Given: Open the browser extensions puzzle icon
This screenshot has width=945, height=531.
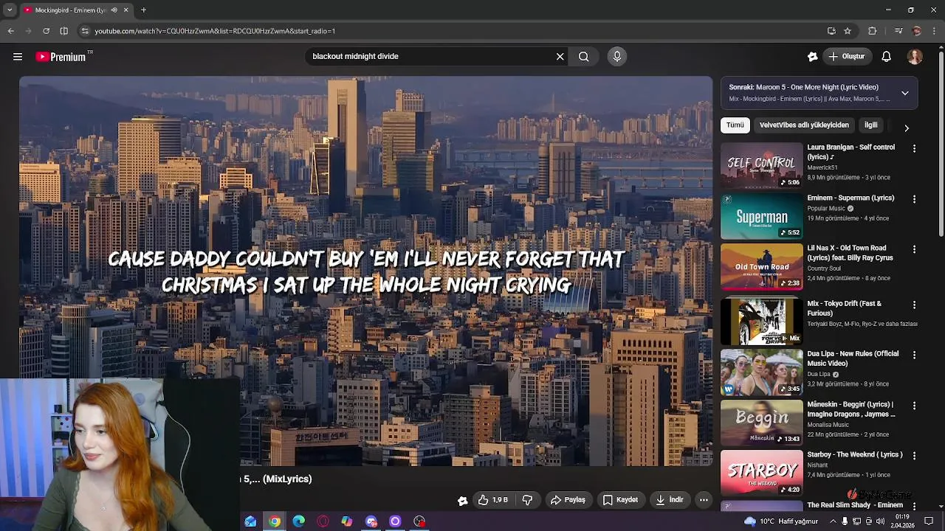Looking at the screenshot, I should (873, 31).
